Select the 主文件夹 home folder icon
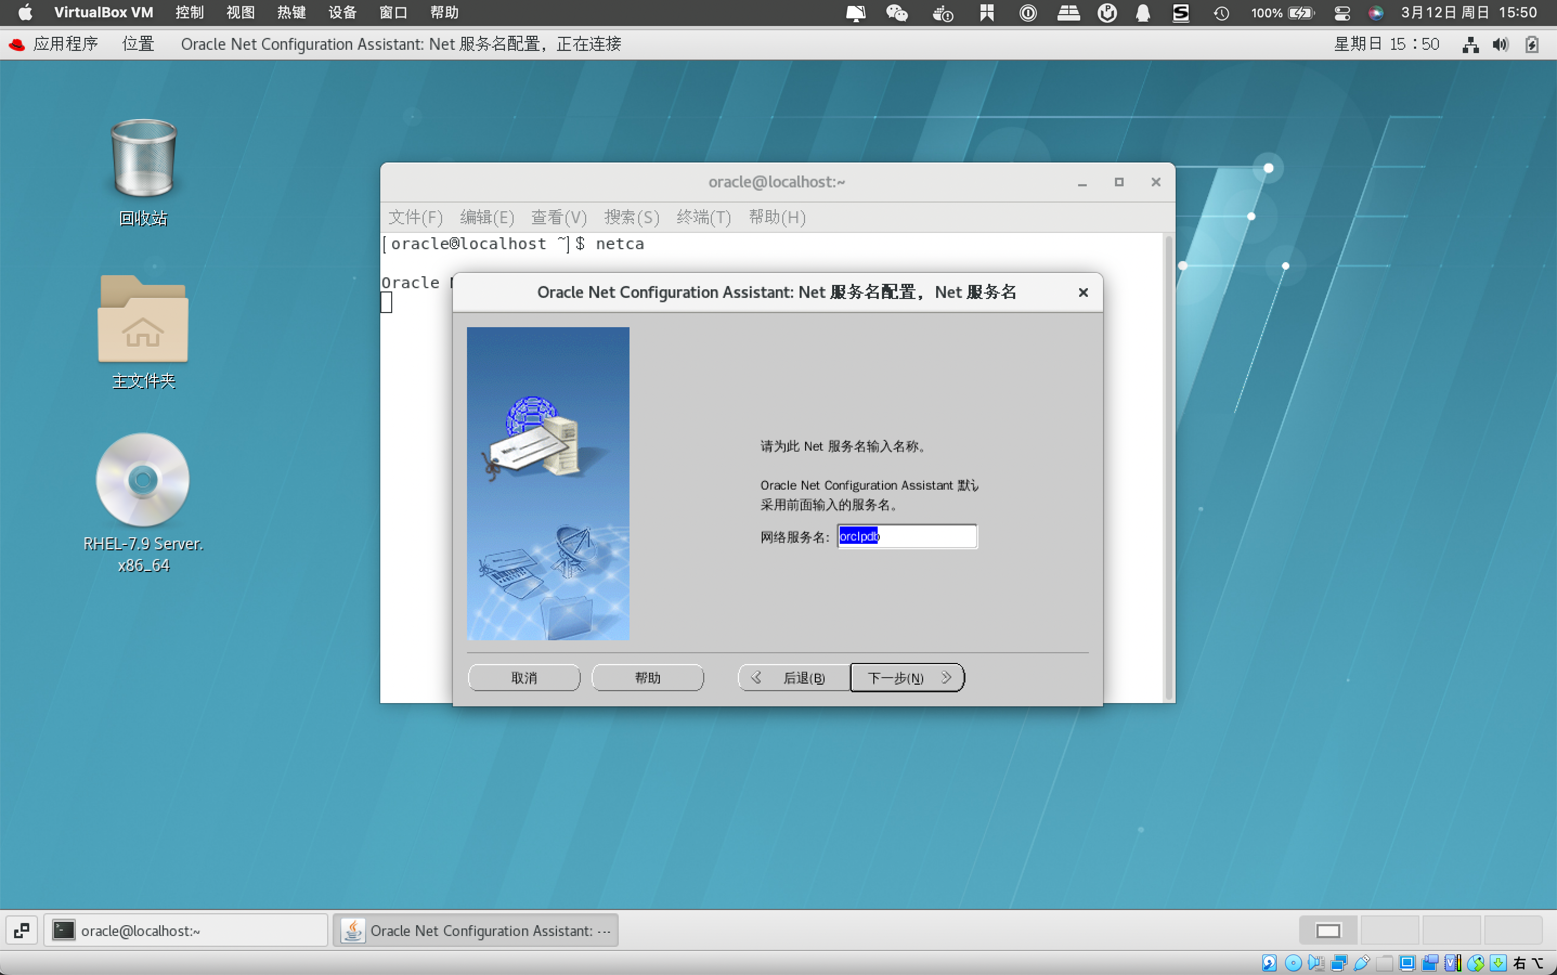The height and width of the screenshot is (975, 1557). tap(143, 333)
